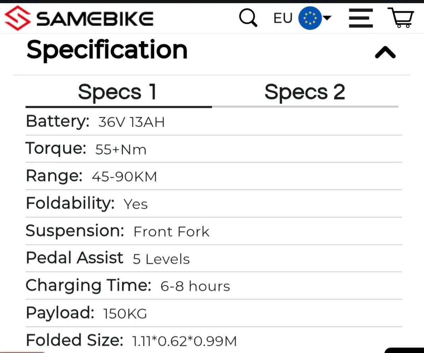
Task: Select the Range 45-90KM value
Action: [124, 176]
